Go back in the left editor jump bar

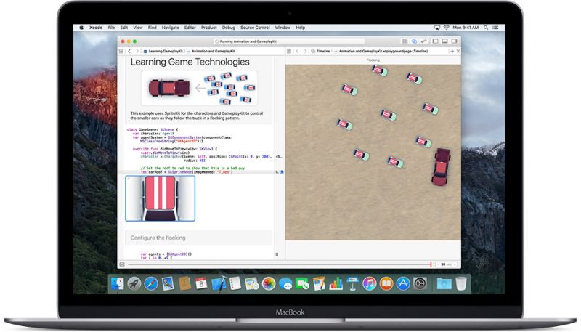(x=129, y=51)
